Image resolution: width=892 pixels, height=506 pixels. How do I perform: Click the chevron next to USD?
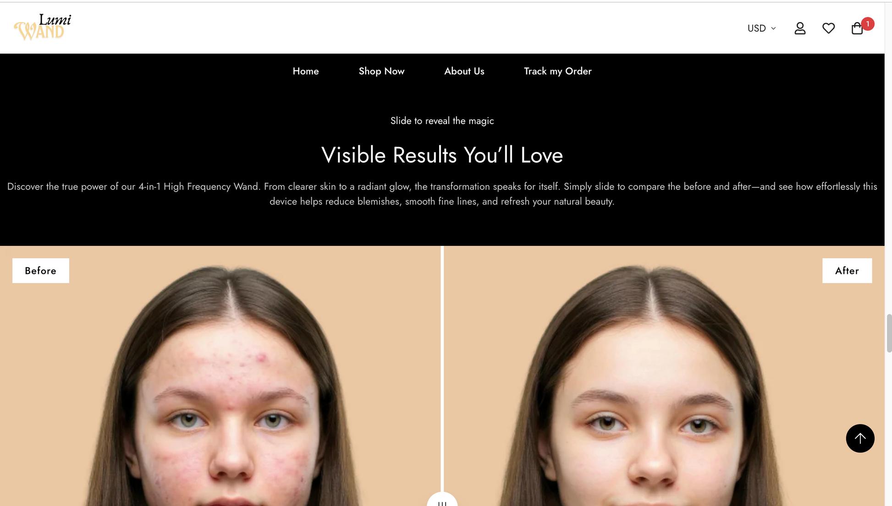(x=773, y=28)
